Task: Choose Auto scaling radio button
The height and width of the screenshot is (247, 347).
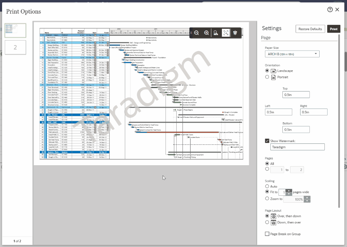Action: click(267, 186)
